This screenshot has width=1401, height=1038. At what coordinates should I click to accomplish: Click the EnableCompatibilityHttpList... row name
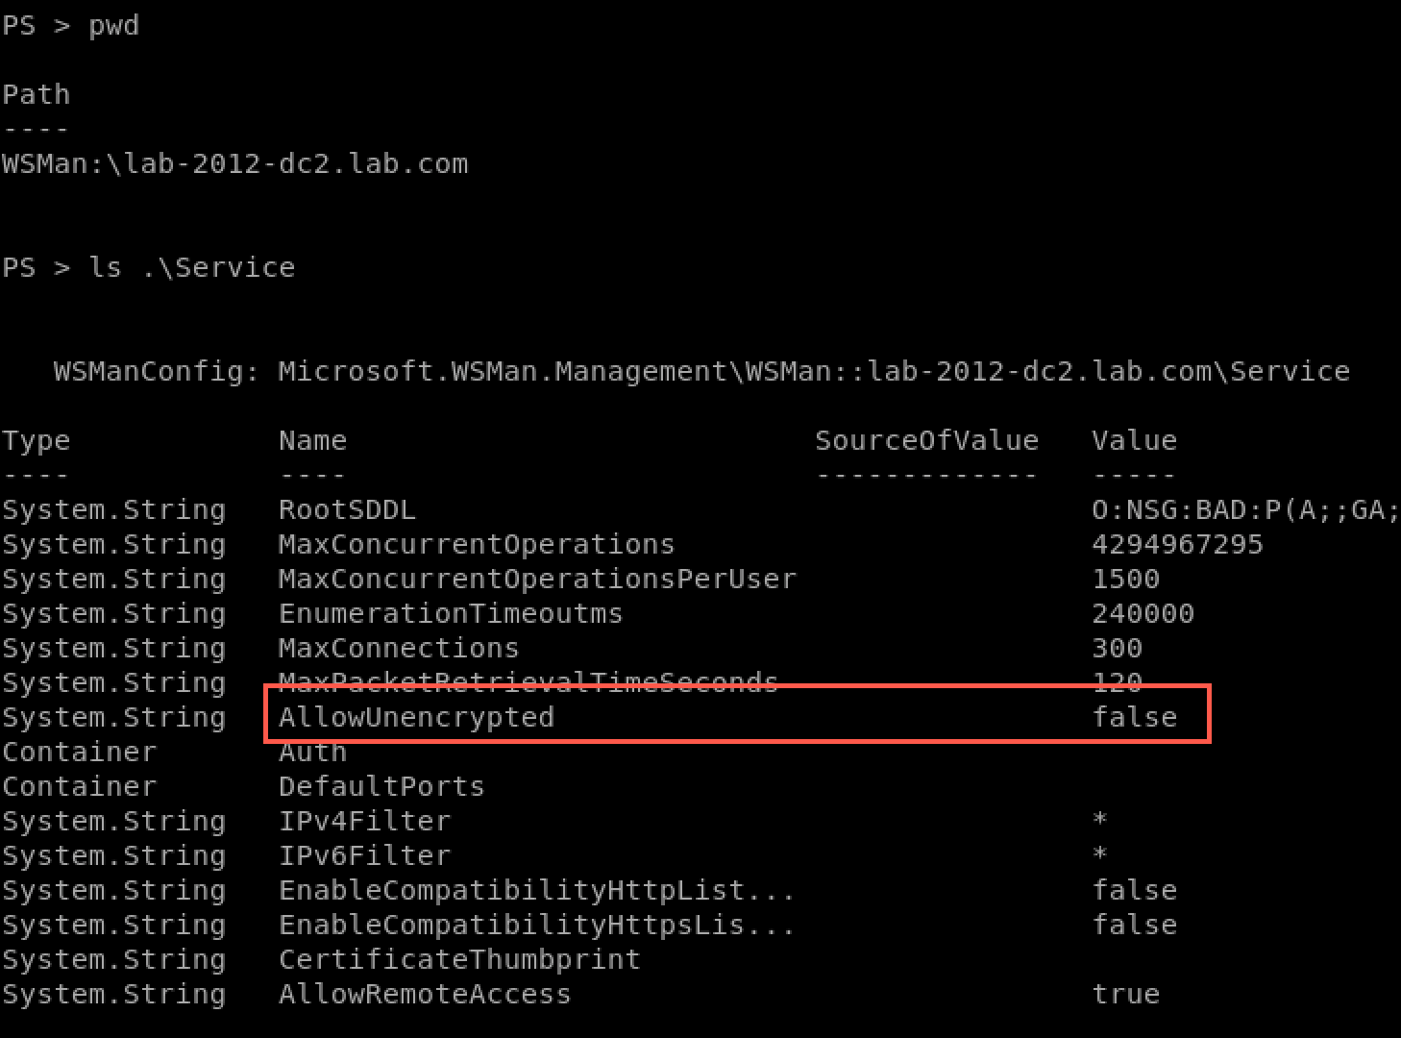536,890
